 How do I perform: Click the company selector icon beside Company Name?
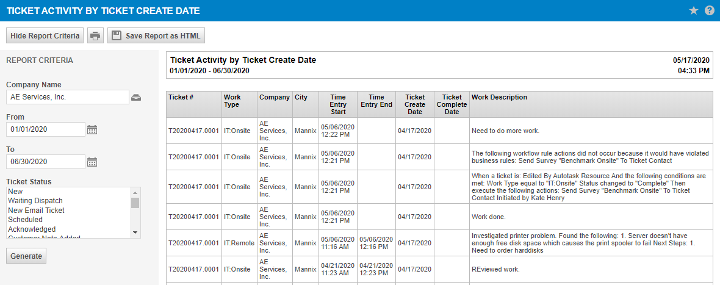136,97
